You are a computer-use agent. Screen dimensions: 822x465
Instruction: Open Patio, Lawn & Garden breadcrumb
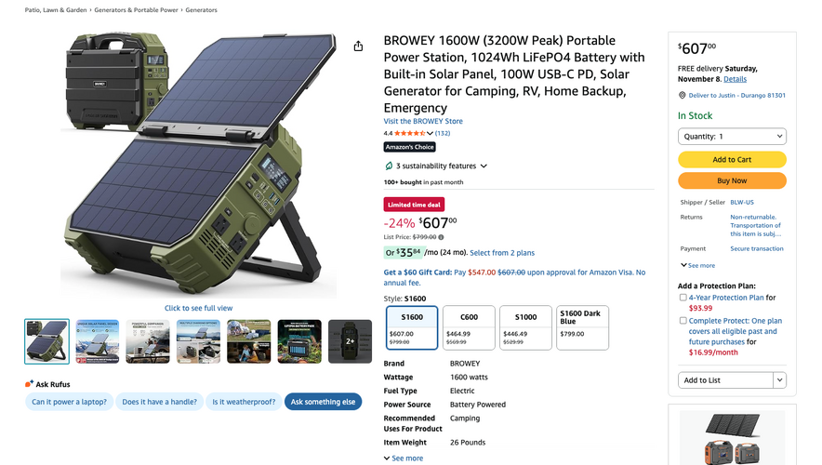click(56, 10)
